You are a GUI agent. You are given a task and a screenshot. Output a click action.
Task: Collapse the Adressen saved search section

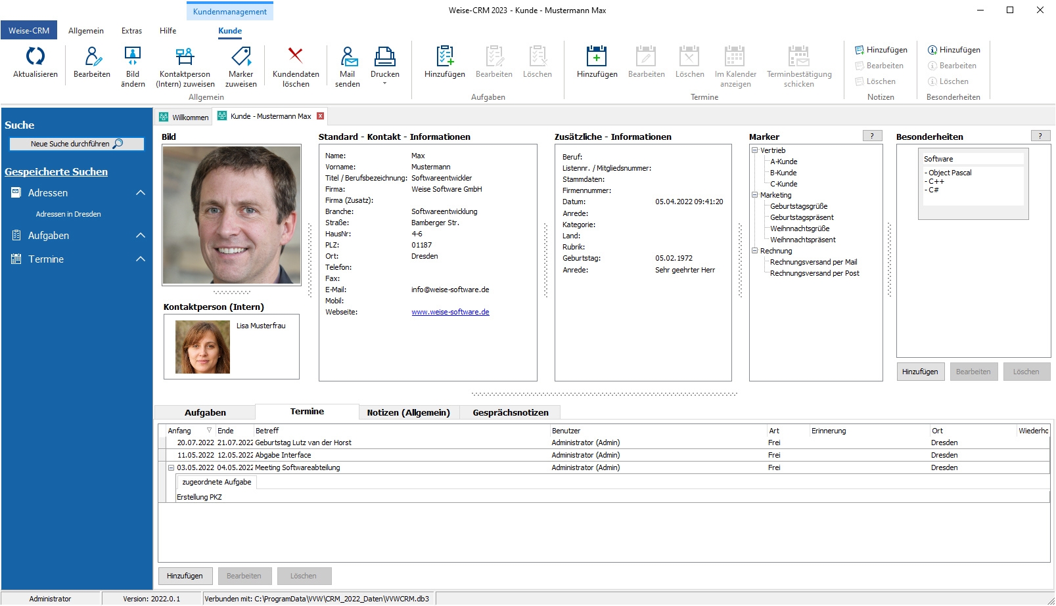click(140, 193)
